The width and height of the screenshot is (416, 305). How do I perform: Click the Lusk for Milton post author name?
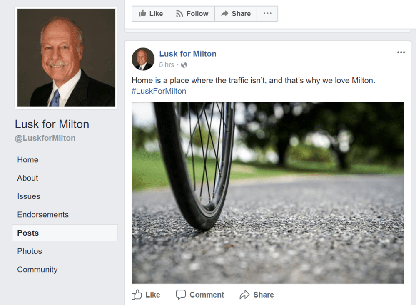[x=188, y=54]
